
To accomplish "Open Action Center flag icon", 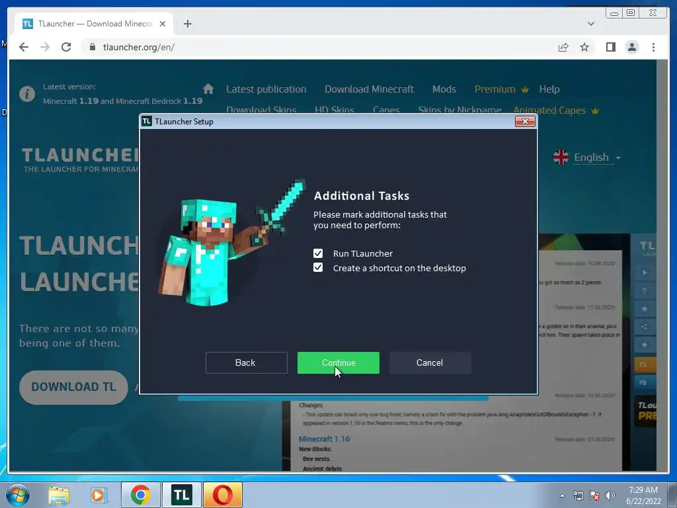I will [594, 495].
